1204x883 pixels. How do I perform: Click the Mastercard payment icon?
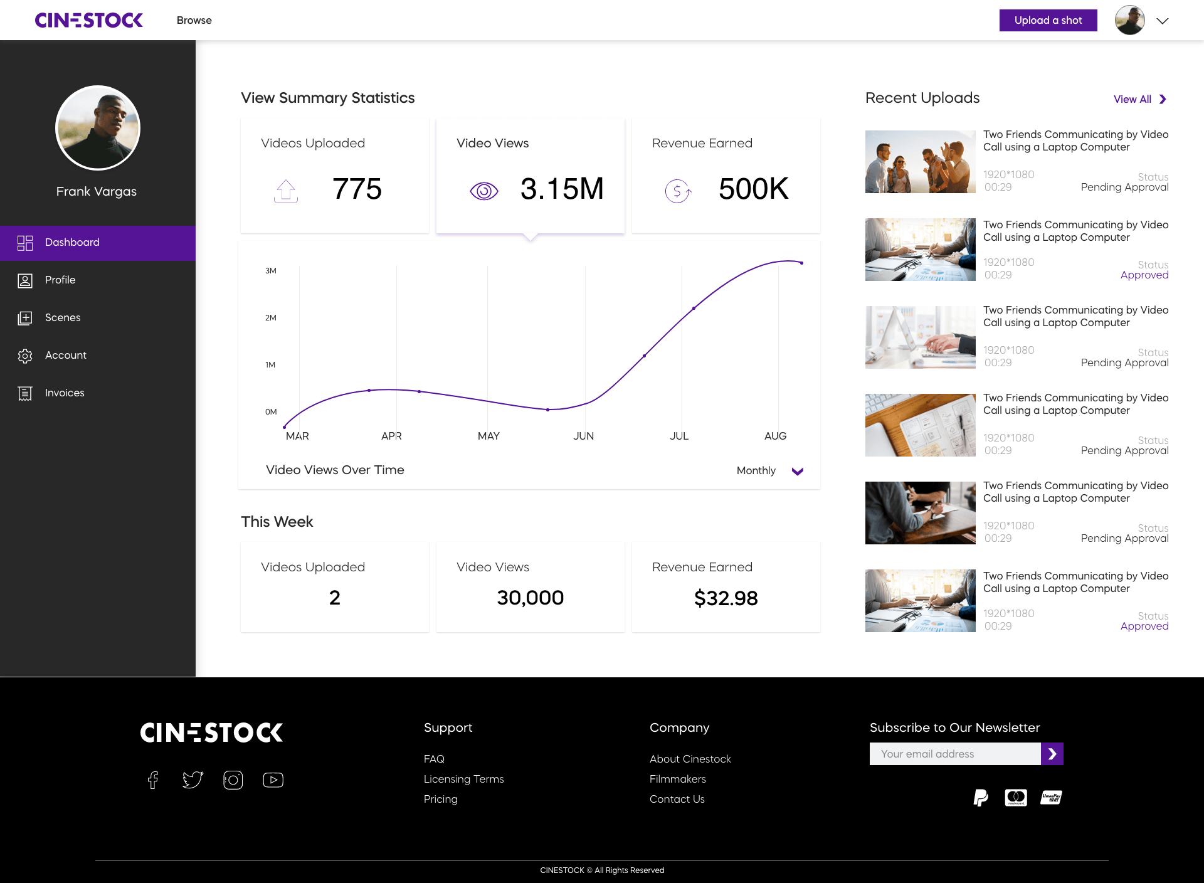[1015, 798]
